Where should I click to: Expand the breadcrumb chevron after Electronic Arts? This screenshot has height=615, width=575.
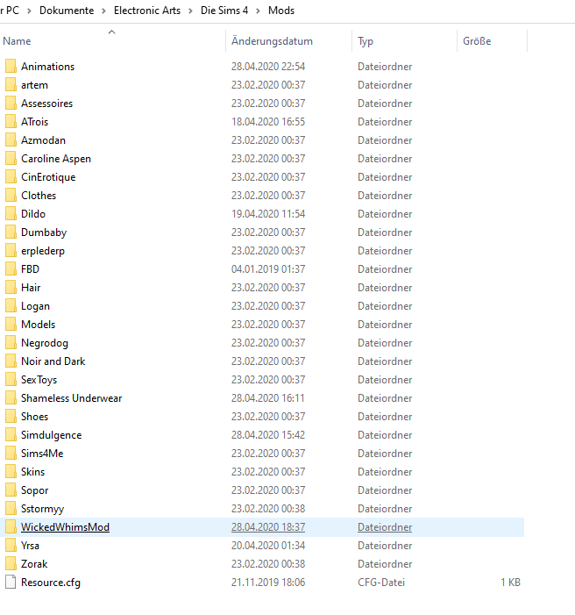(x=190, y=11)
